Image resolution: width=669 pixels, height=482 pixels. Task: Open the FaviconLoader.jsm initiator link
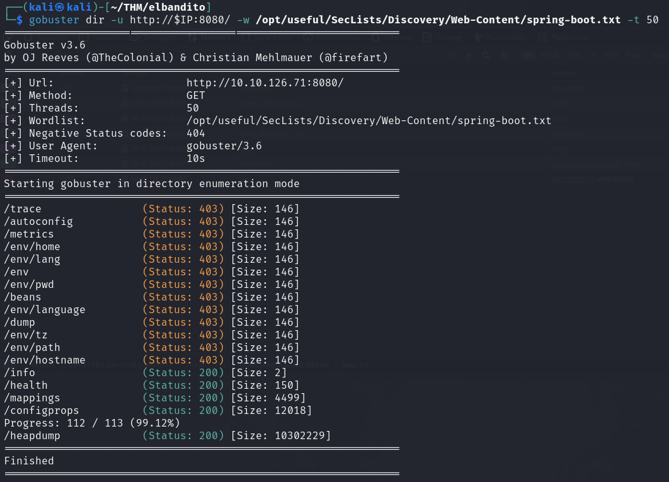(587, 164)
